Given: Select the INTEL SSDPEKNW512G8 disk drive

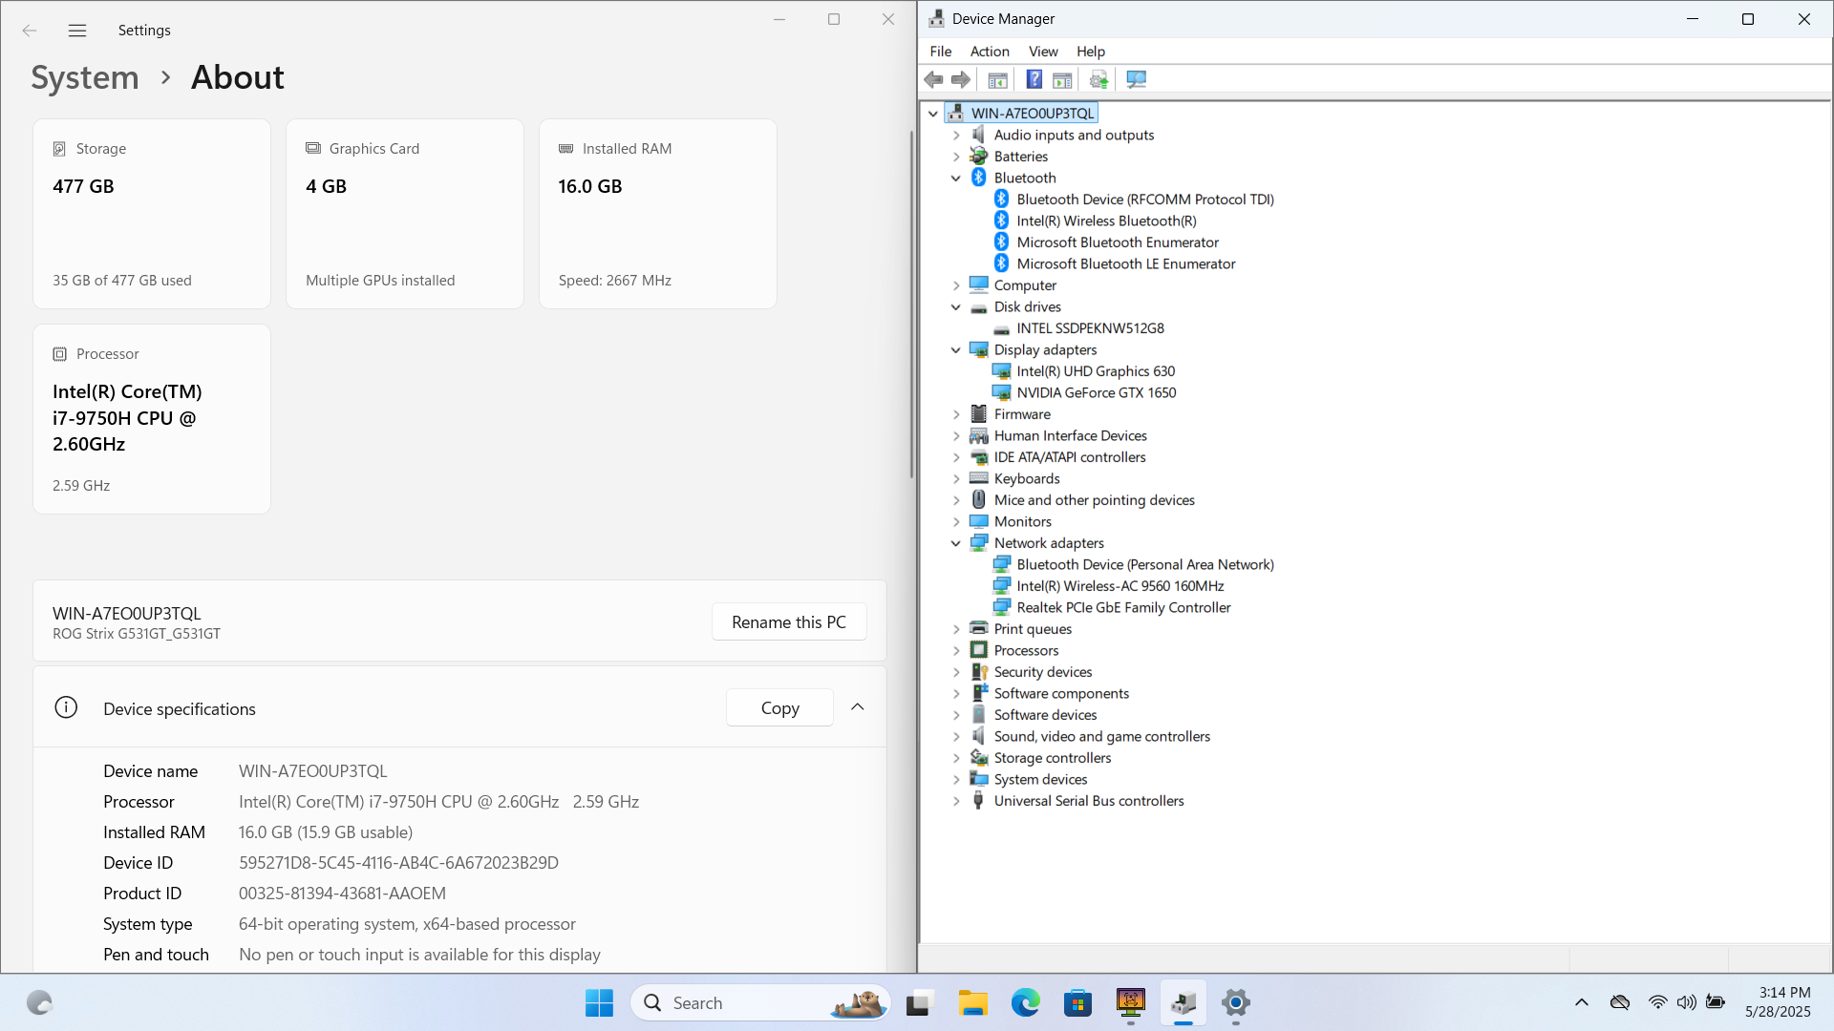Looking at the screenshot, I should [1089, 328].
